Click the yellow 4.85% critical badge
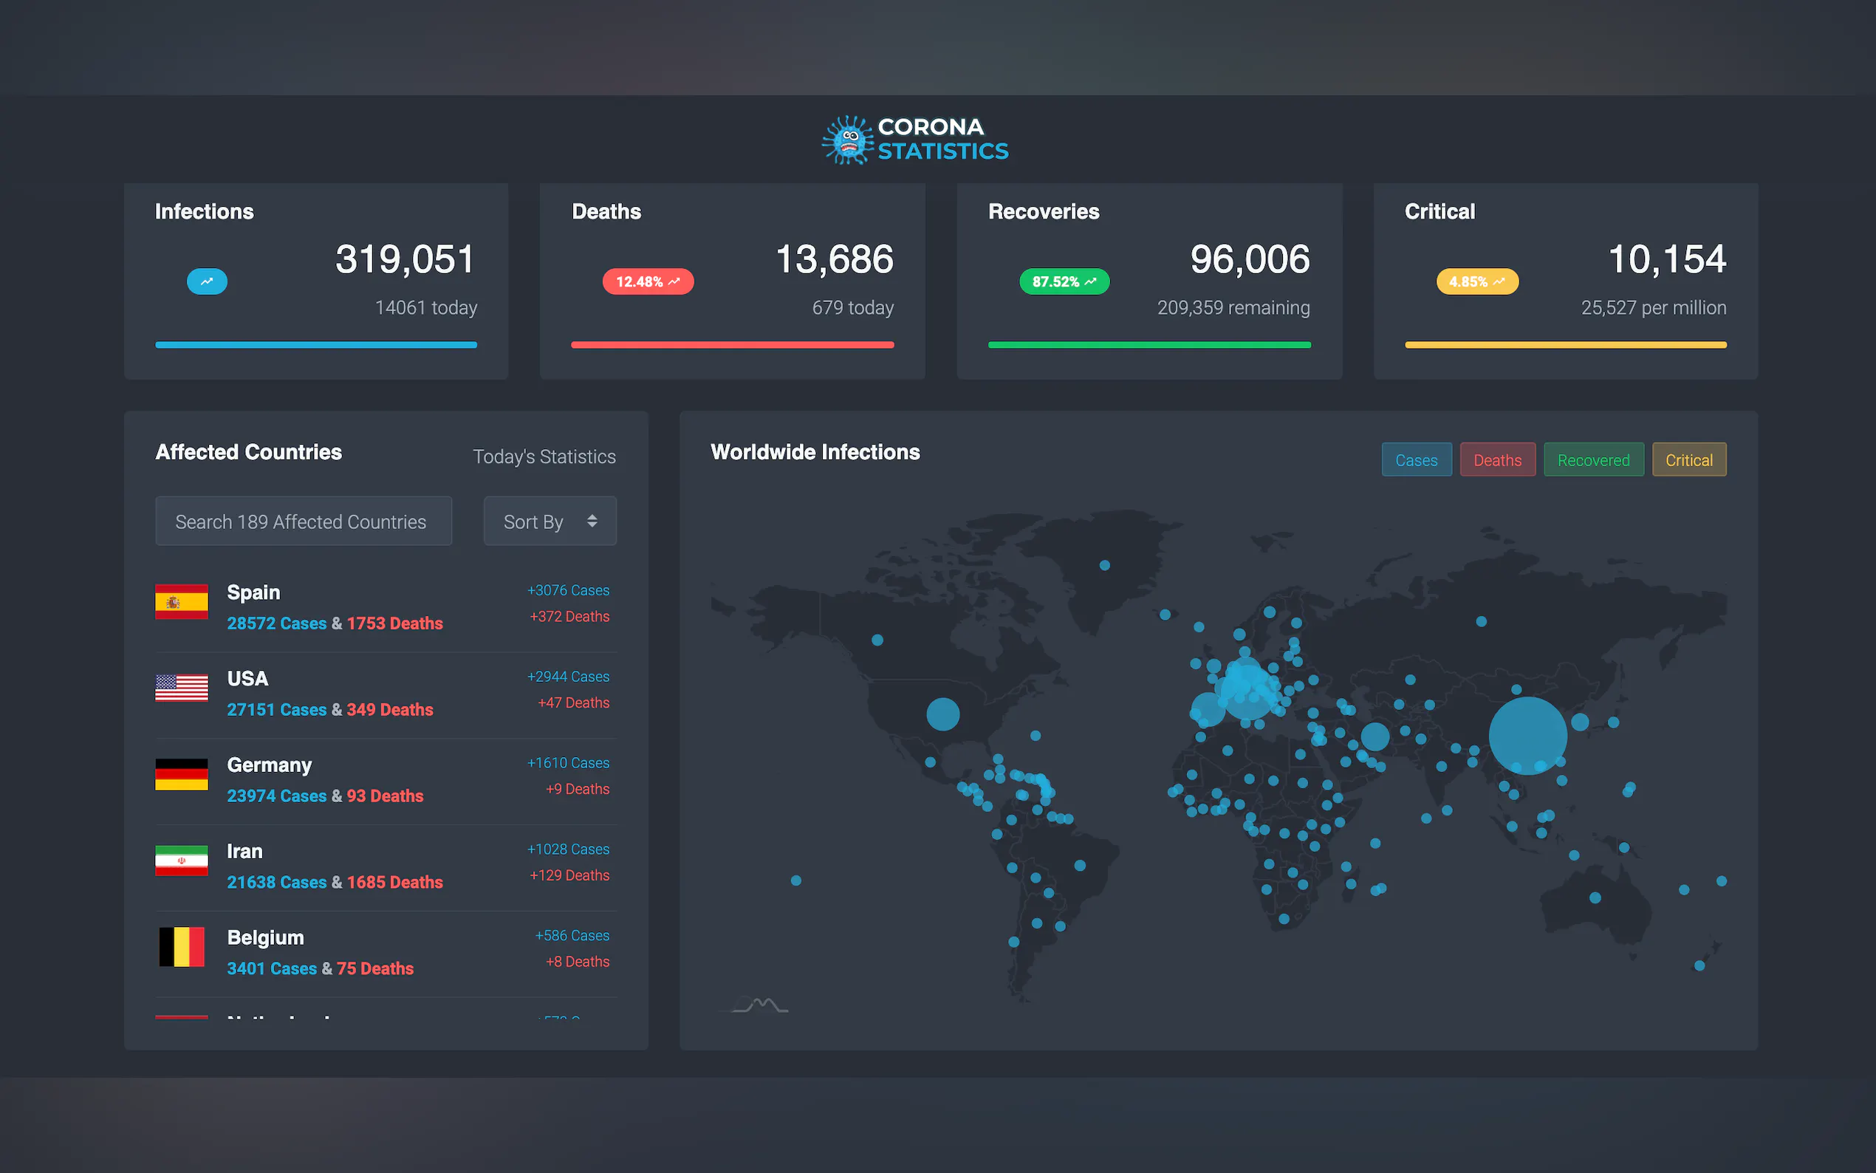Image resolution: width=1876 pixels, height=1173 pixels. (x=1477, y=281)
